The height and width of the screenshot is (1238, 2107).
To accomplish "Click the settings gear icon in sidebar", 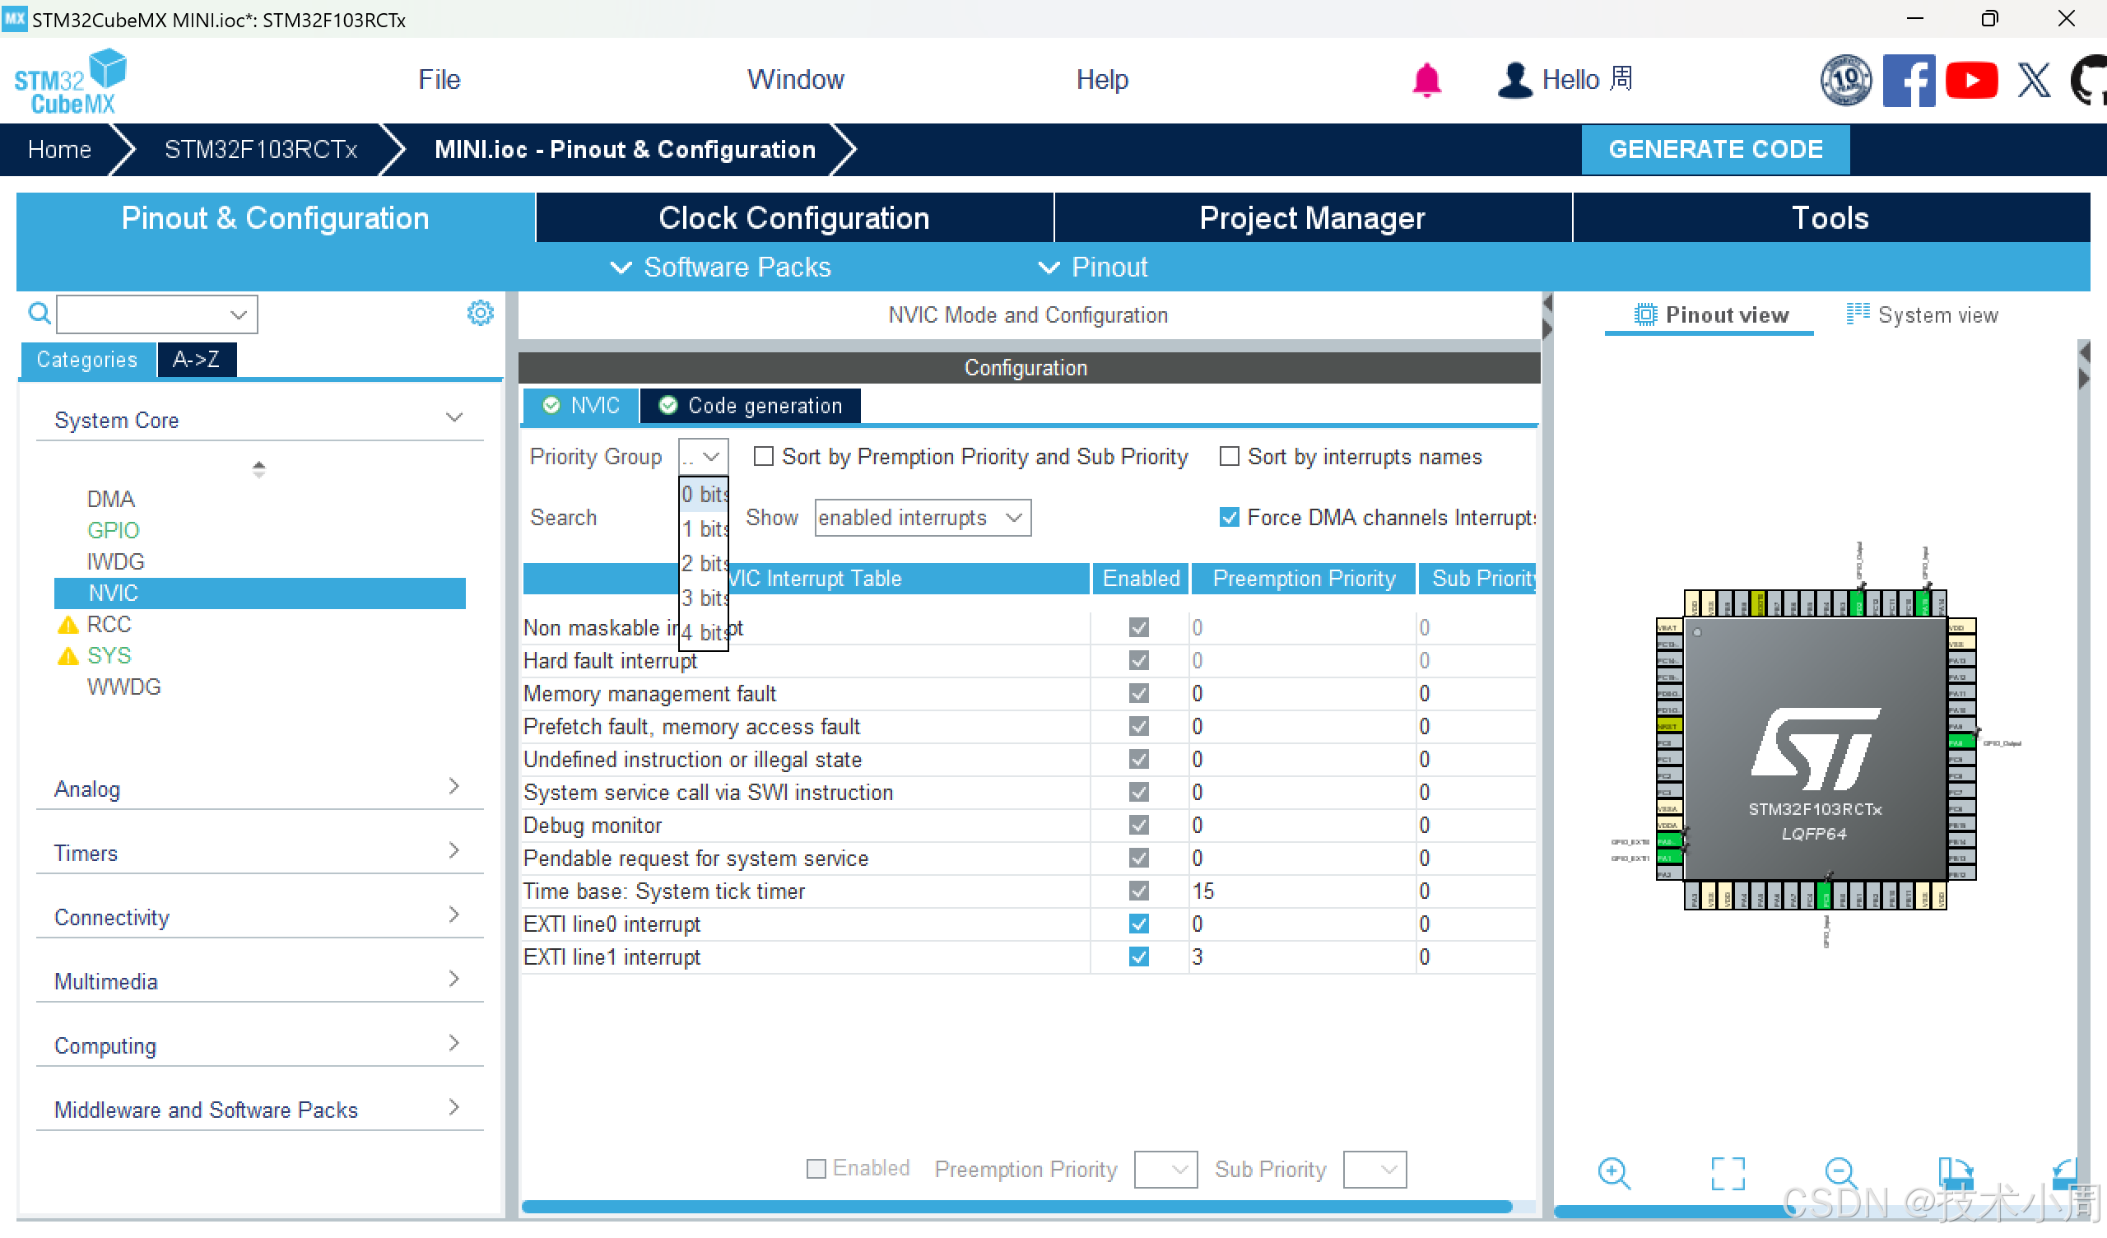I will point(480,314).
